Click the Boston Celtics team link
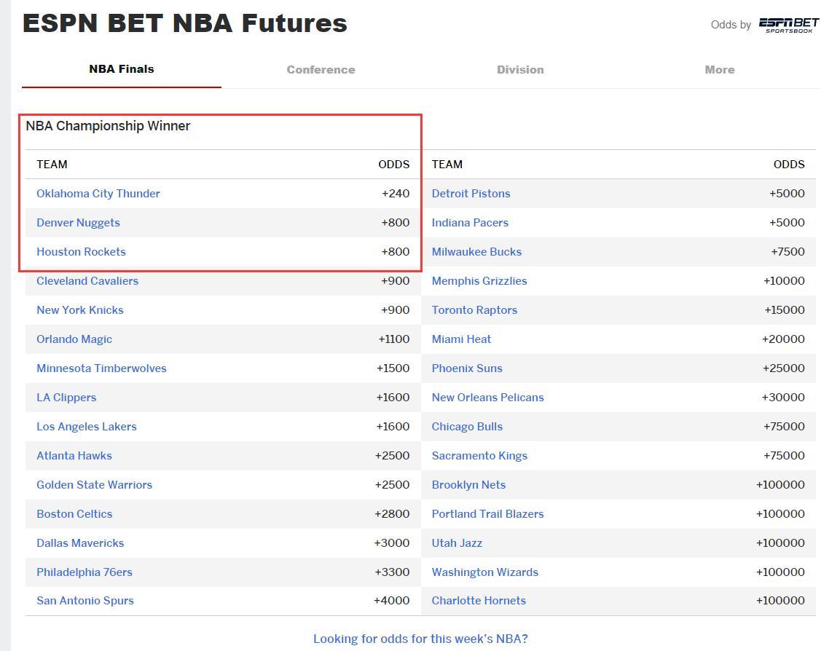Screen dimensions: 821x651 coord(74,514)
